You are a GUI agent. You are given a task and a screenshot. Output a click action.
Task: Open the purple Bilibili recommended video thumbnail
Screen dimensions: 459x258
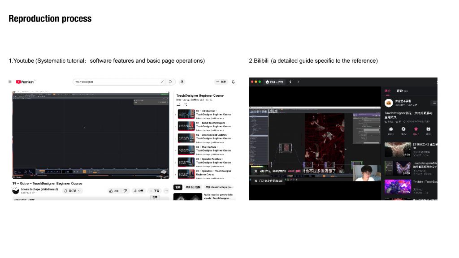pyautogui.click(x=398, y=187)
